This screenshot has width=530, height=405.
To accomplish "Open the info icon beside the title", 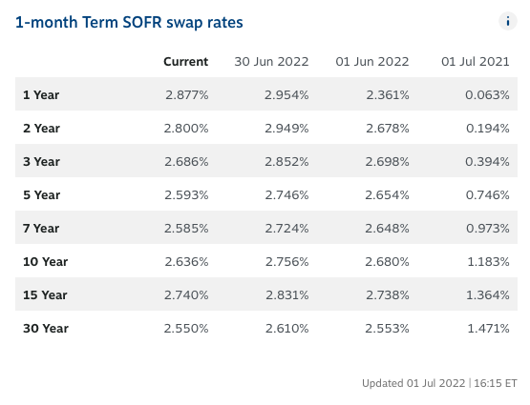I will click(508, 21).
